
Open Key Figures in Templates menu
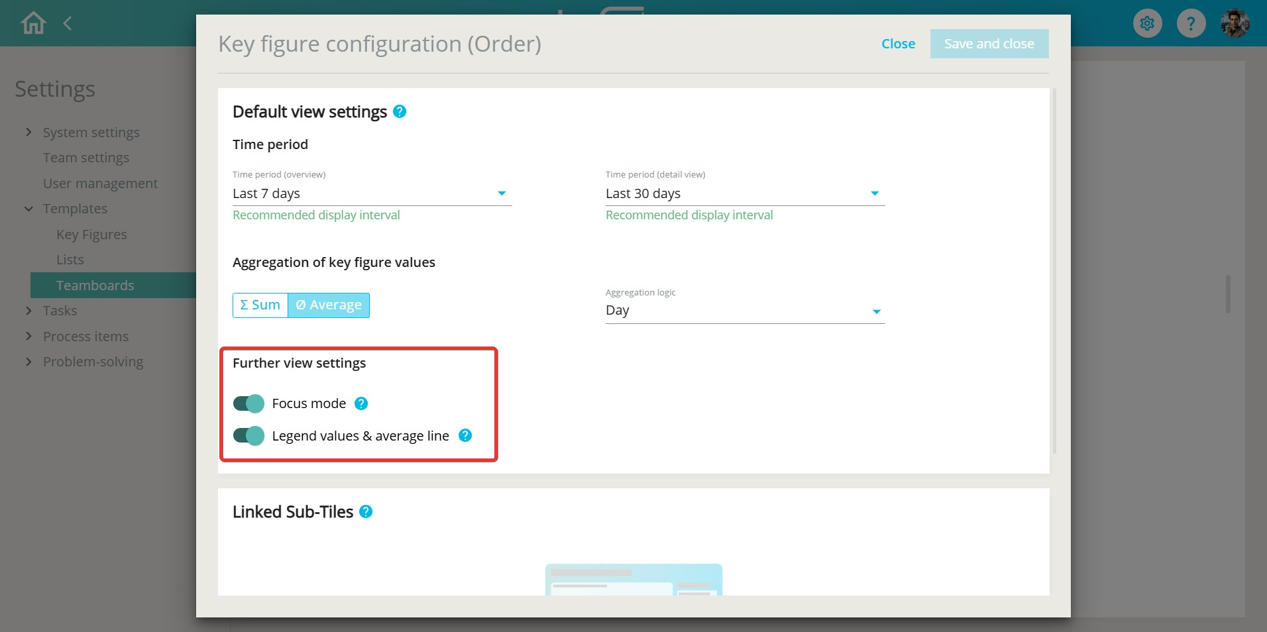91,235
